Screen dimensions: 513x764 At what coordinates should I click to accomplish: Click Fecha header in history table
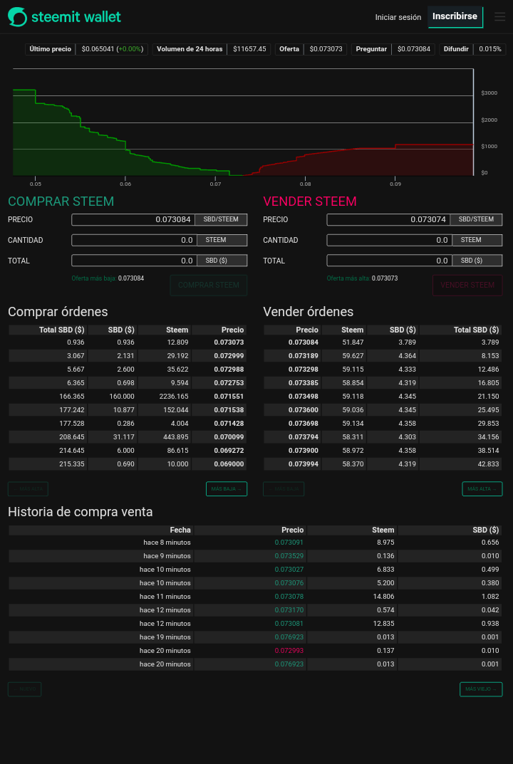pyautogui.click(x=180, y=530)
